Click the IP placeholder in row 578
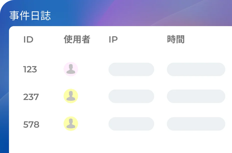The image size is (232, 153). [131, 124]
